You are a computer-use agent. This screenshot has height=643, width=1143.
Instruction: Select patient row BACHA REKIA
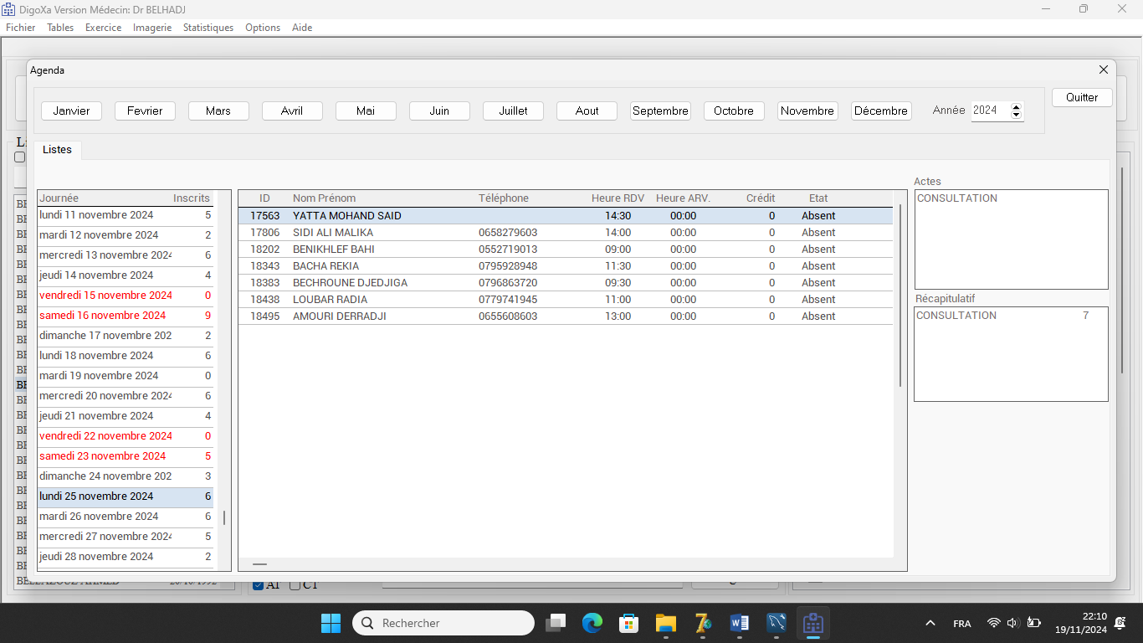click(325, 266)
